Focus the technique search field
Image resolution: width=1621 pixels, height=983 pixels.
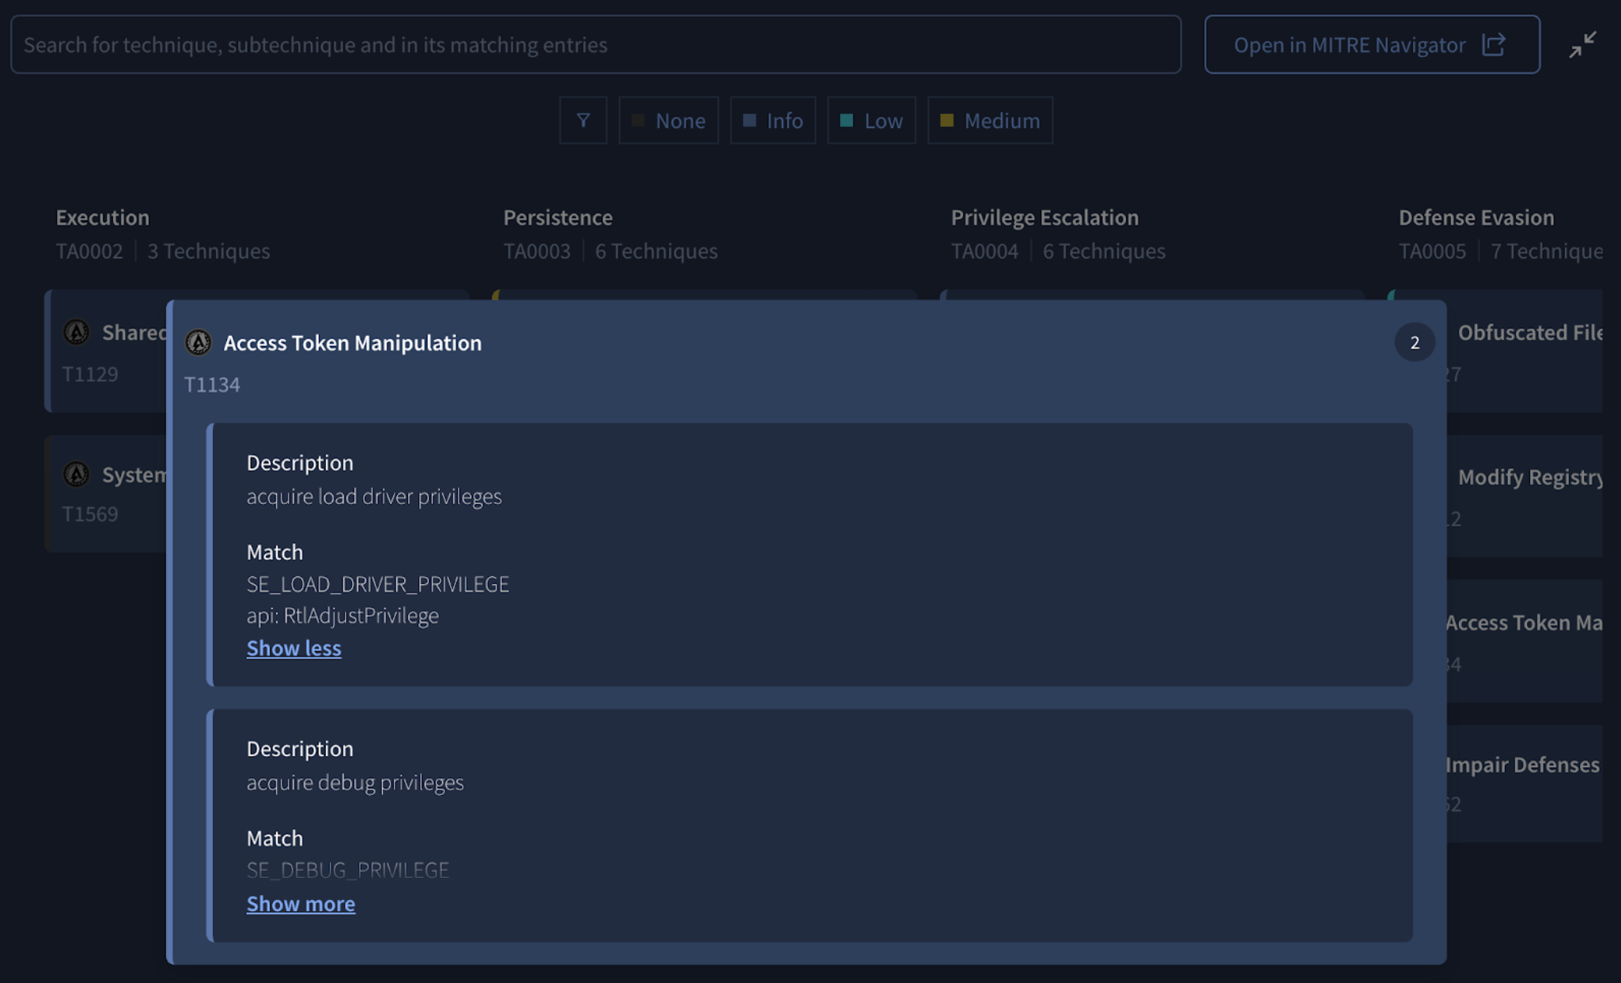point(595,44)
